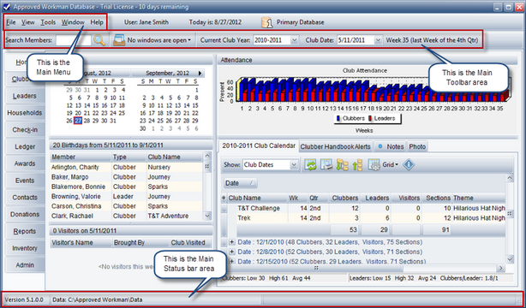This screenshot has height=308, width=526.
Task: Switch to Clubber Handbook Alerts tab
Action: pos(336,147)
